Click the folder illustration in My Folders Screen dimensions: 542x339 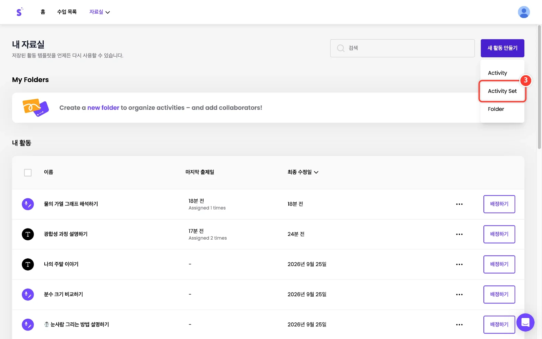[36, 108]
